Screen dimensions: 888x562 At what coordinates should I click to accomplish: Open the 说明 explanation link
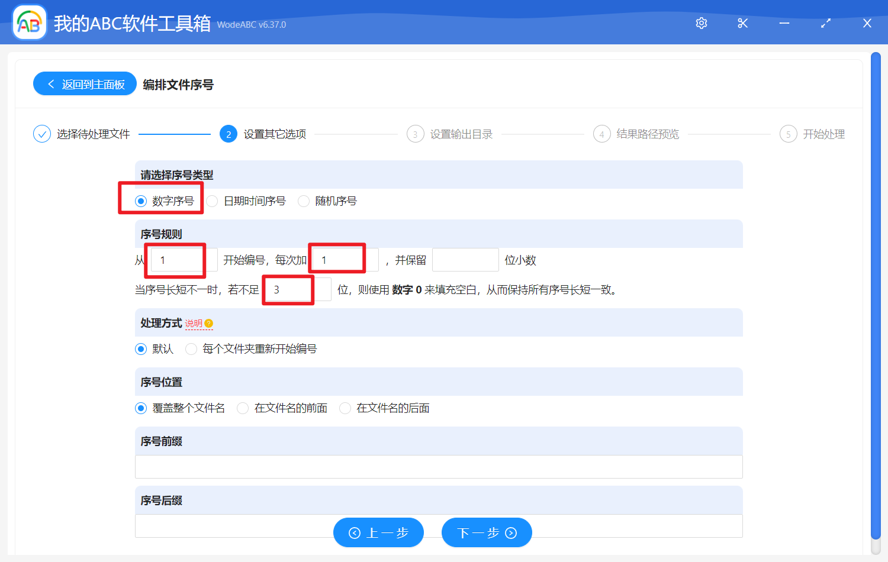coord(194,324)
